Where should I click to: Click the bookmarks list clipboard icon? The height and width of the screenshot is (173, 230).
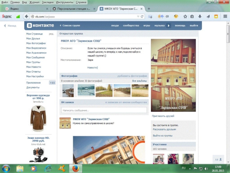[192, 16]
